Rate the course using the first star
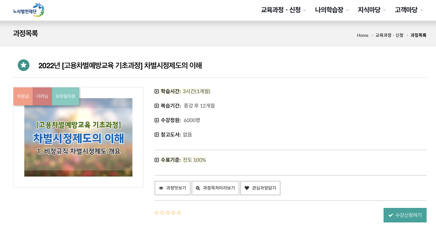 (156, 212)
